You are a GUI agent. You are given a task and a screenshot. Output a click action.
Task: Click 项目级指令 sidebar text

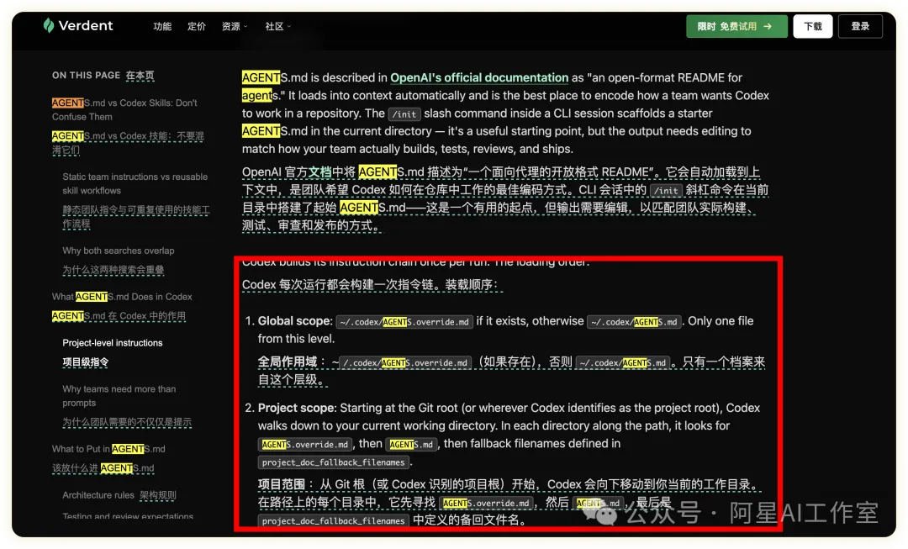85,362
